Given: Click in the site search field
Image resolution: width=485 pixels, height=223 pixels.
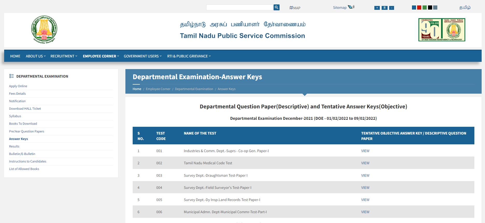Looking at the screenshot, I should 240,8.
